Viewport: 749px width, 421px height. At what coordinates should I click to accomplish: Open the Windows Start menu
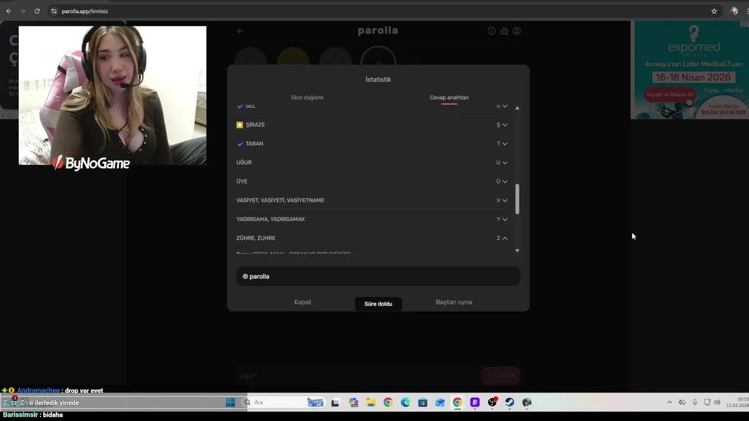tap(231, 402)
